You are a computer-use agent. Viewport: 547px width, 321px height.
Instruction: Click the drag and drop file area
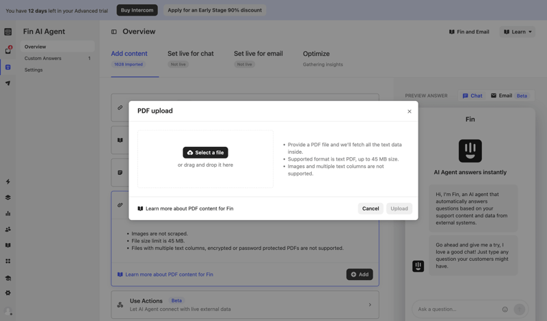205,159
